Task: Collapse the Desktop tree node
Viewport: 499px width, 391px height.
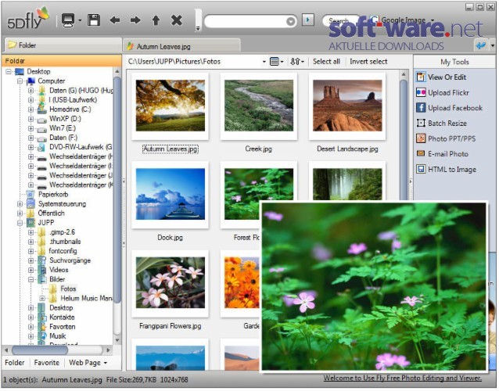Action: 9,72
